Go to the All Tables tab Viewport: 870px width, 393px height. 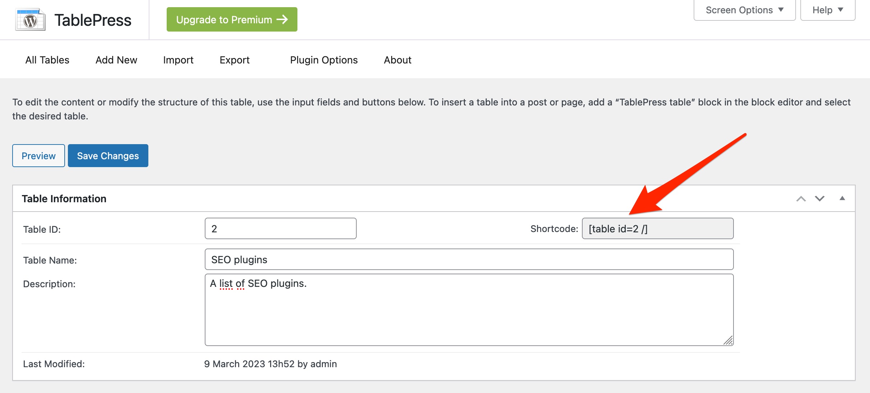[x=47, y=60]
